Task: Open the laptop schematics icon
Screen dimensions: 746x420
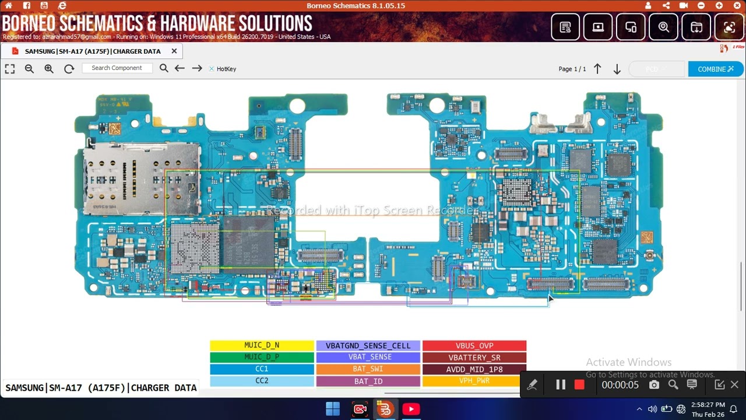Action: 598,27
